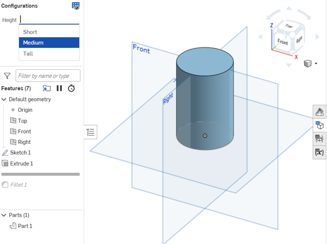Choose Tall from the Height dropdown
Screen dimensions: 327x244
(28, 53)
